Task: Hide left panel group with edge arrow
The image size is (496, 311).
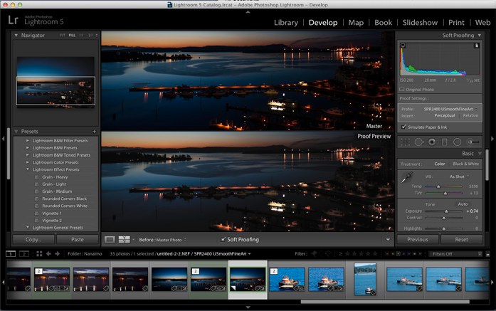Action: coord(3,139)
